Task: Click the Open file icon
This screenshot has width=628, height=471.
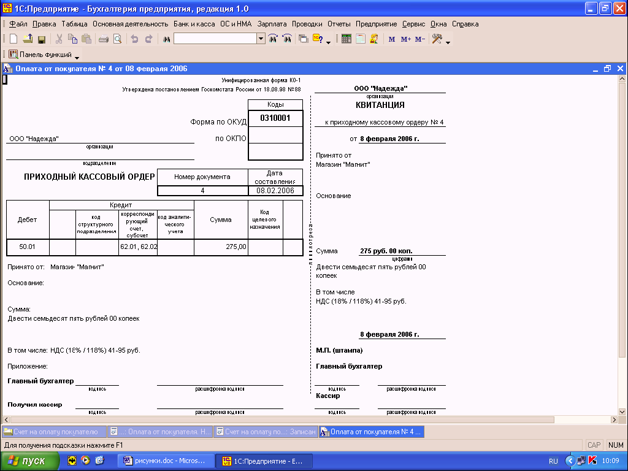Action: (x=28, y=39)
